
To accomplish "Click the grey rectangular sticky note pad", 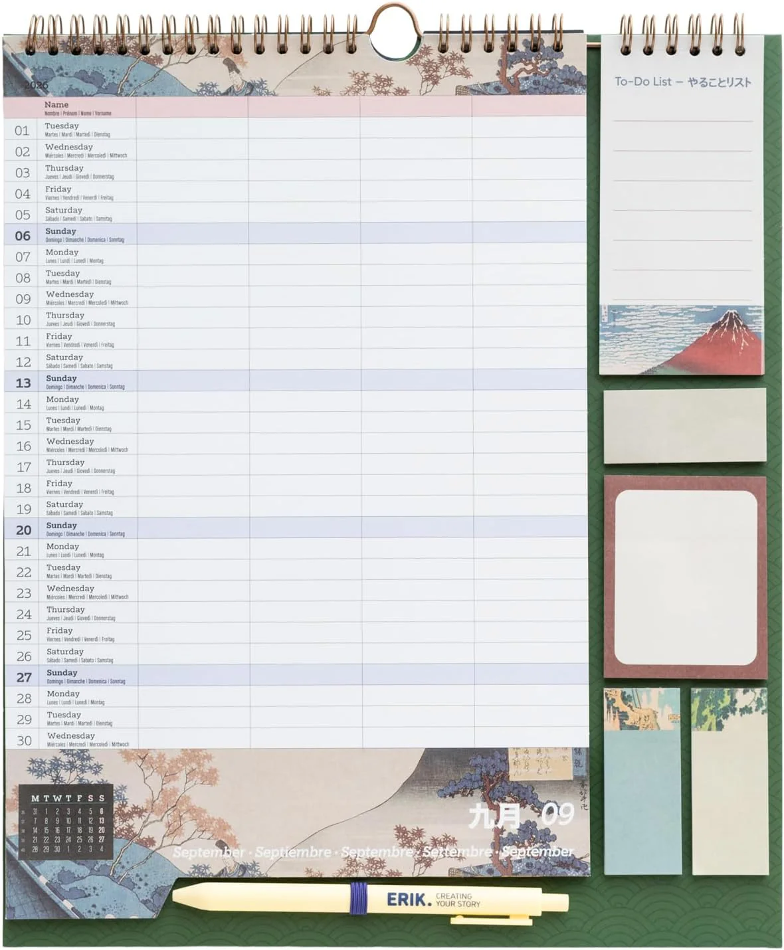I will click(685, 426).
